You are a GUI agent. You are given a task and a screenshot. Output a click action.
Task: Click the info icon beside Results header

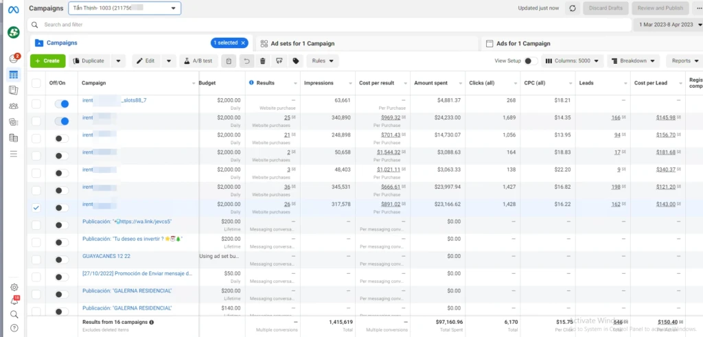(x=251, y=83)
